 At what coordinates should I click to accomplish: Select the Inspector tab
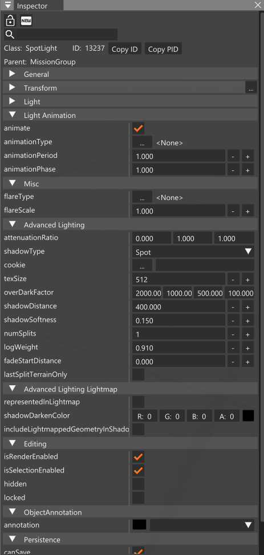(32, 6)
